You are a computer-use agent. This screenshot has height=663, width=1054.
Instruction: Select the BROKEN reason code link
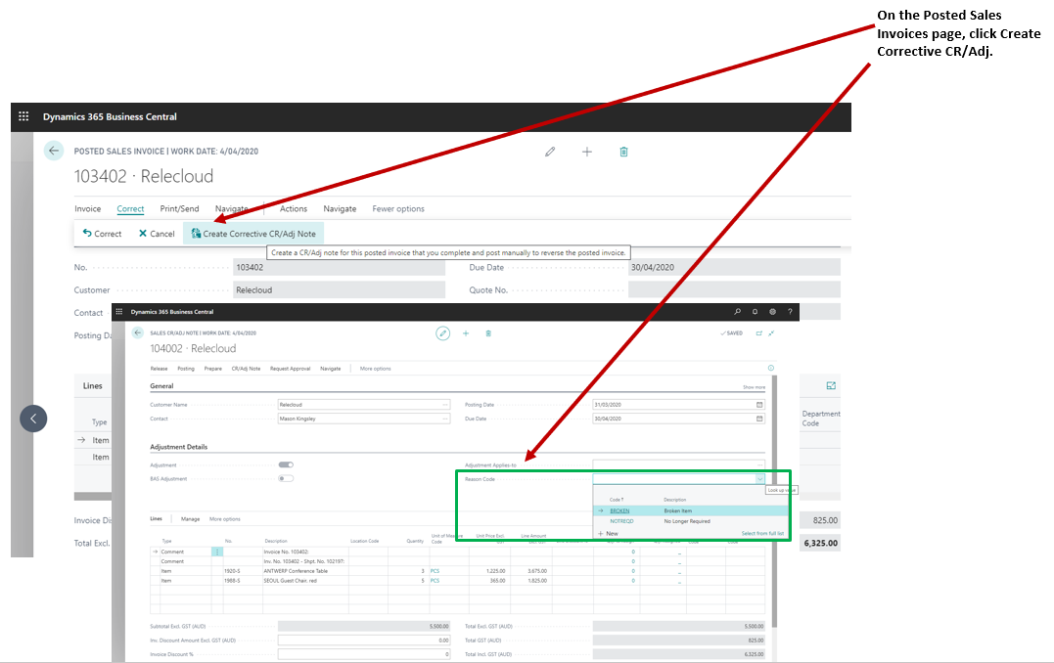pyautogui.click(x=619, y=510)
